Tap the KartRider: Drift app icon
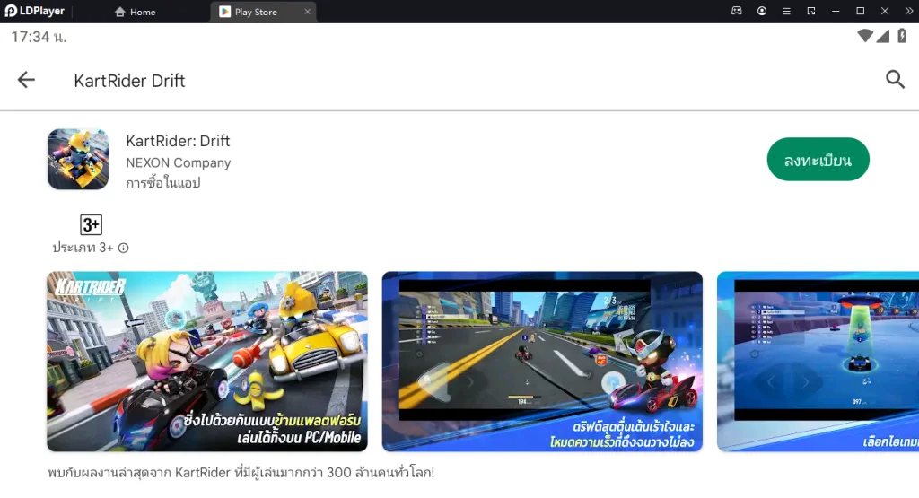The width and height of the screenshot is (919, 498). pos(78,160)
